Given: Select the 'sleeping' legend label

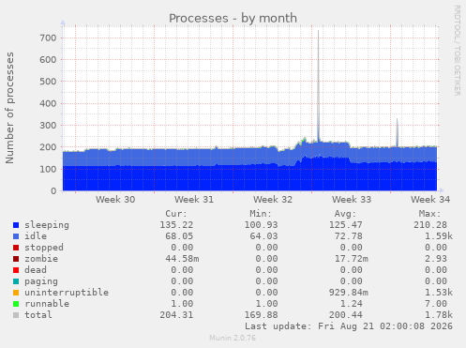Looking at the screenshot, I should pyautogui.click(x=47, y=225).
